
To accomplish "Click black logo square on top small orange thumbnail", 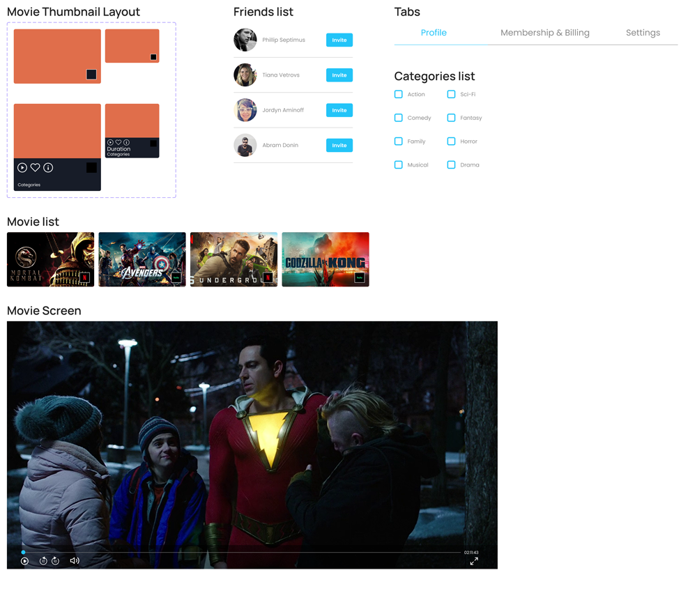I will pos(153,57).
